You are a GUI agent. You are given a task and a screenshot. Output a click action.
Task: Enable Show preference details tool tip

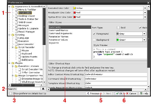tap(11, 93)
